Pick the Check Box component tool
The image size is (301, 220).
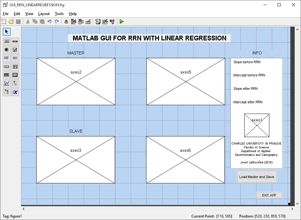(15, 50)
